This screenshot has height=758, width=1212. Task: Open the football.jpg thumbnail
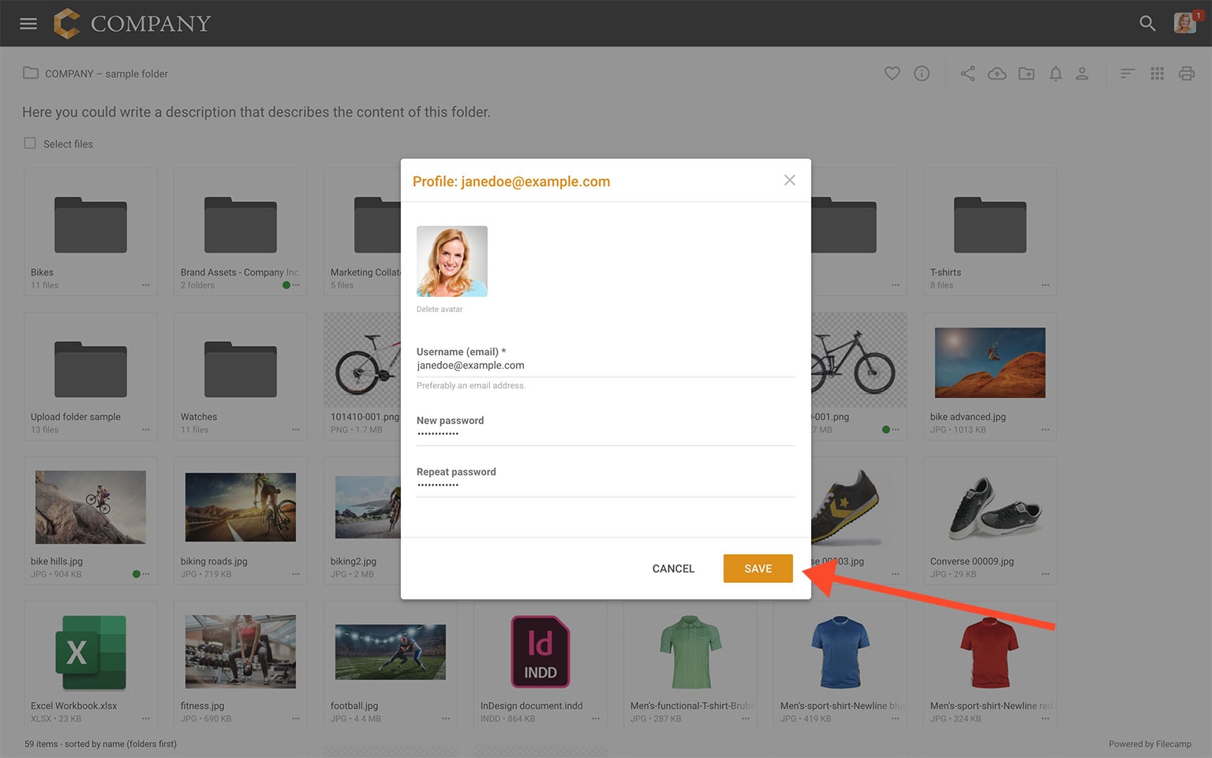pyautogui.click(x=391, y=652)
